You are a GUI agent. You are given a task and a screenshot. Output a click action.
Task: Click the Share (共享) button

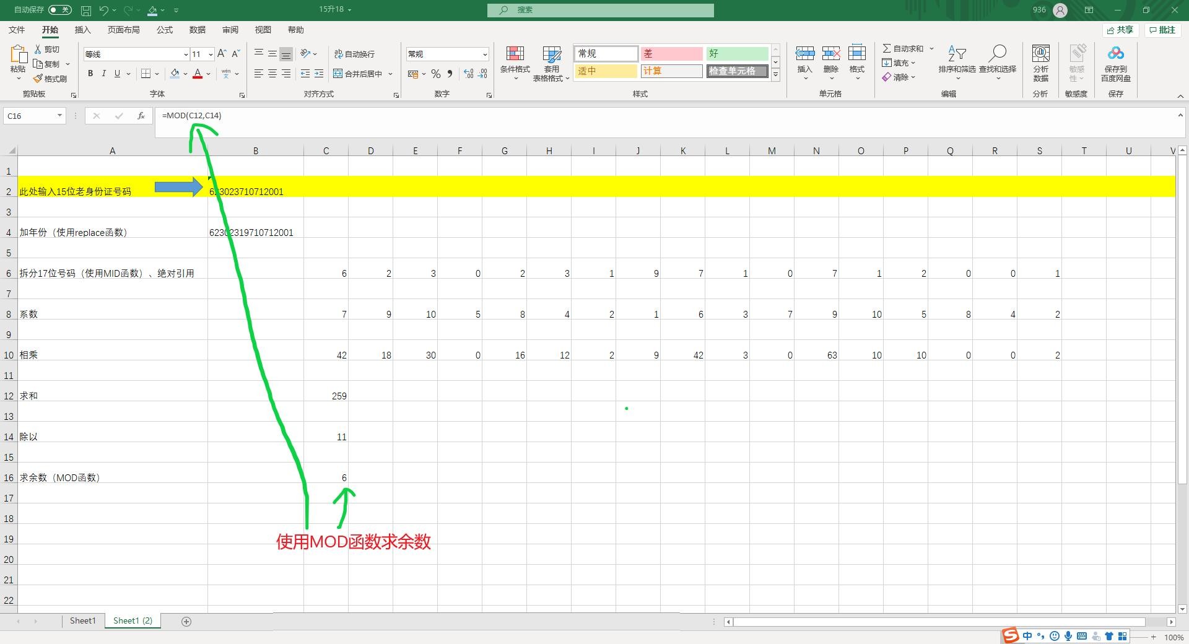pos(1120,30)
